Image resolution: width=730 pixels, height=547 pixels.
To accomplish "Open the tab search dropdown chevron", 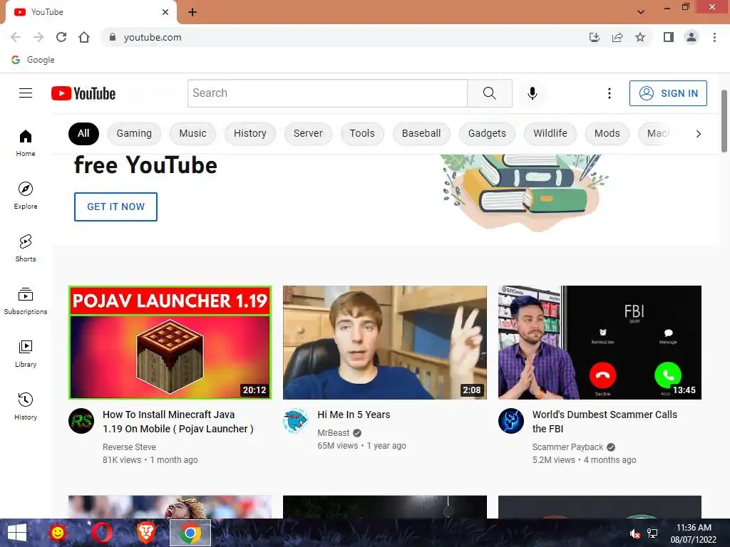I will (x=641, y=12).
